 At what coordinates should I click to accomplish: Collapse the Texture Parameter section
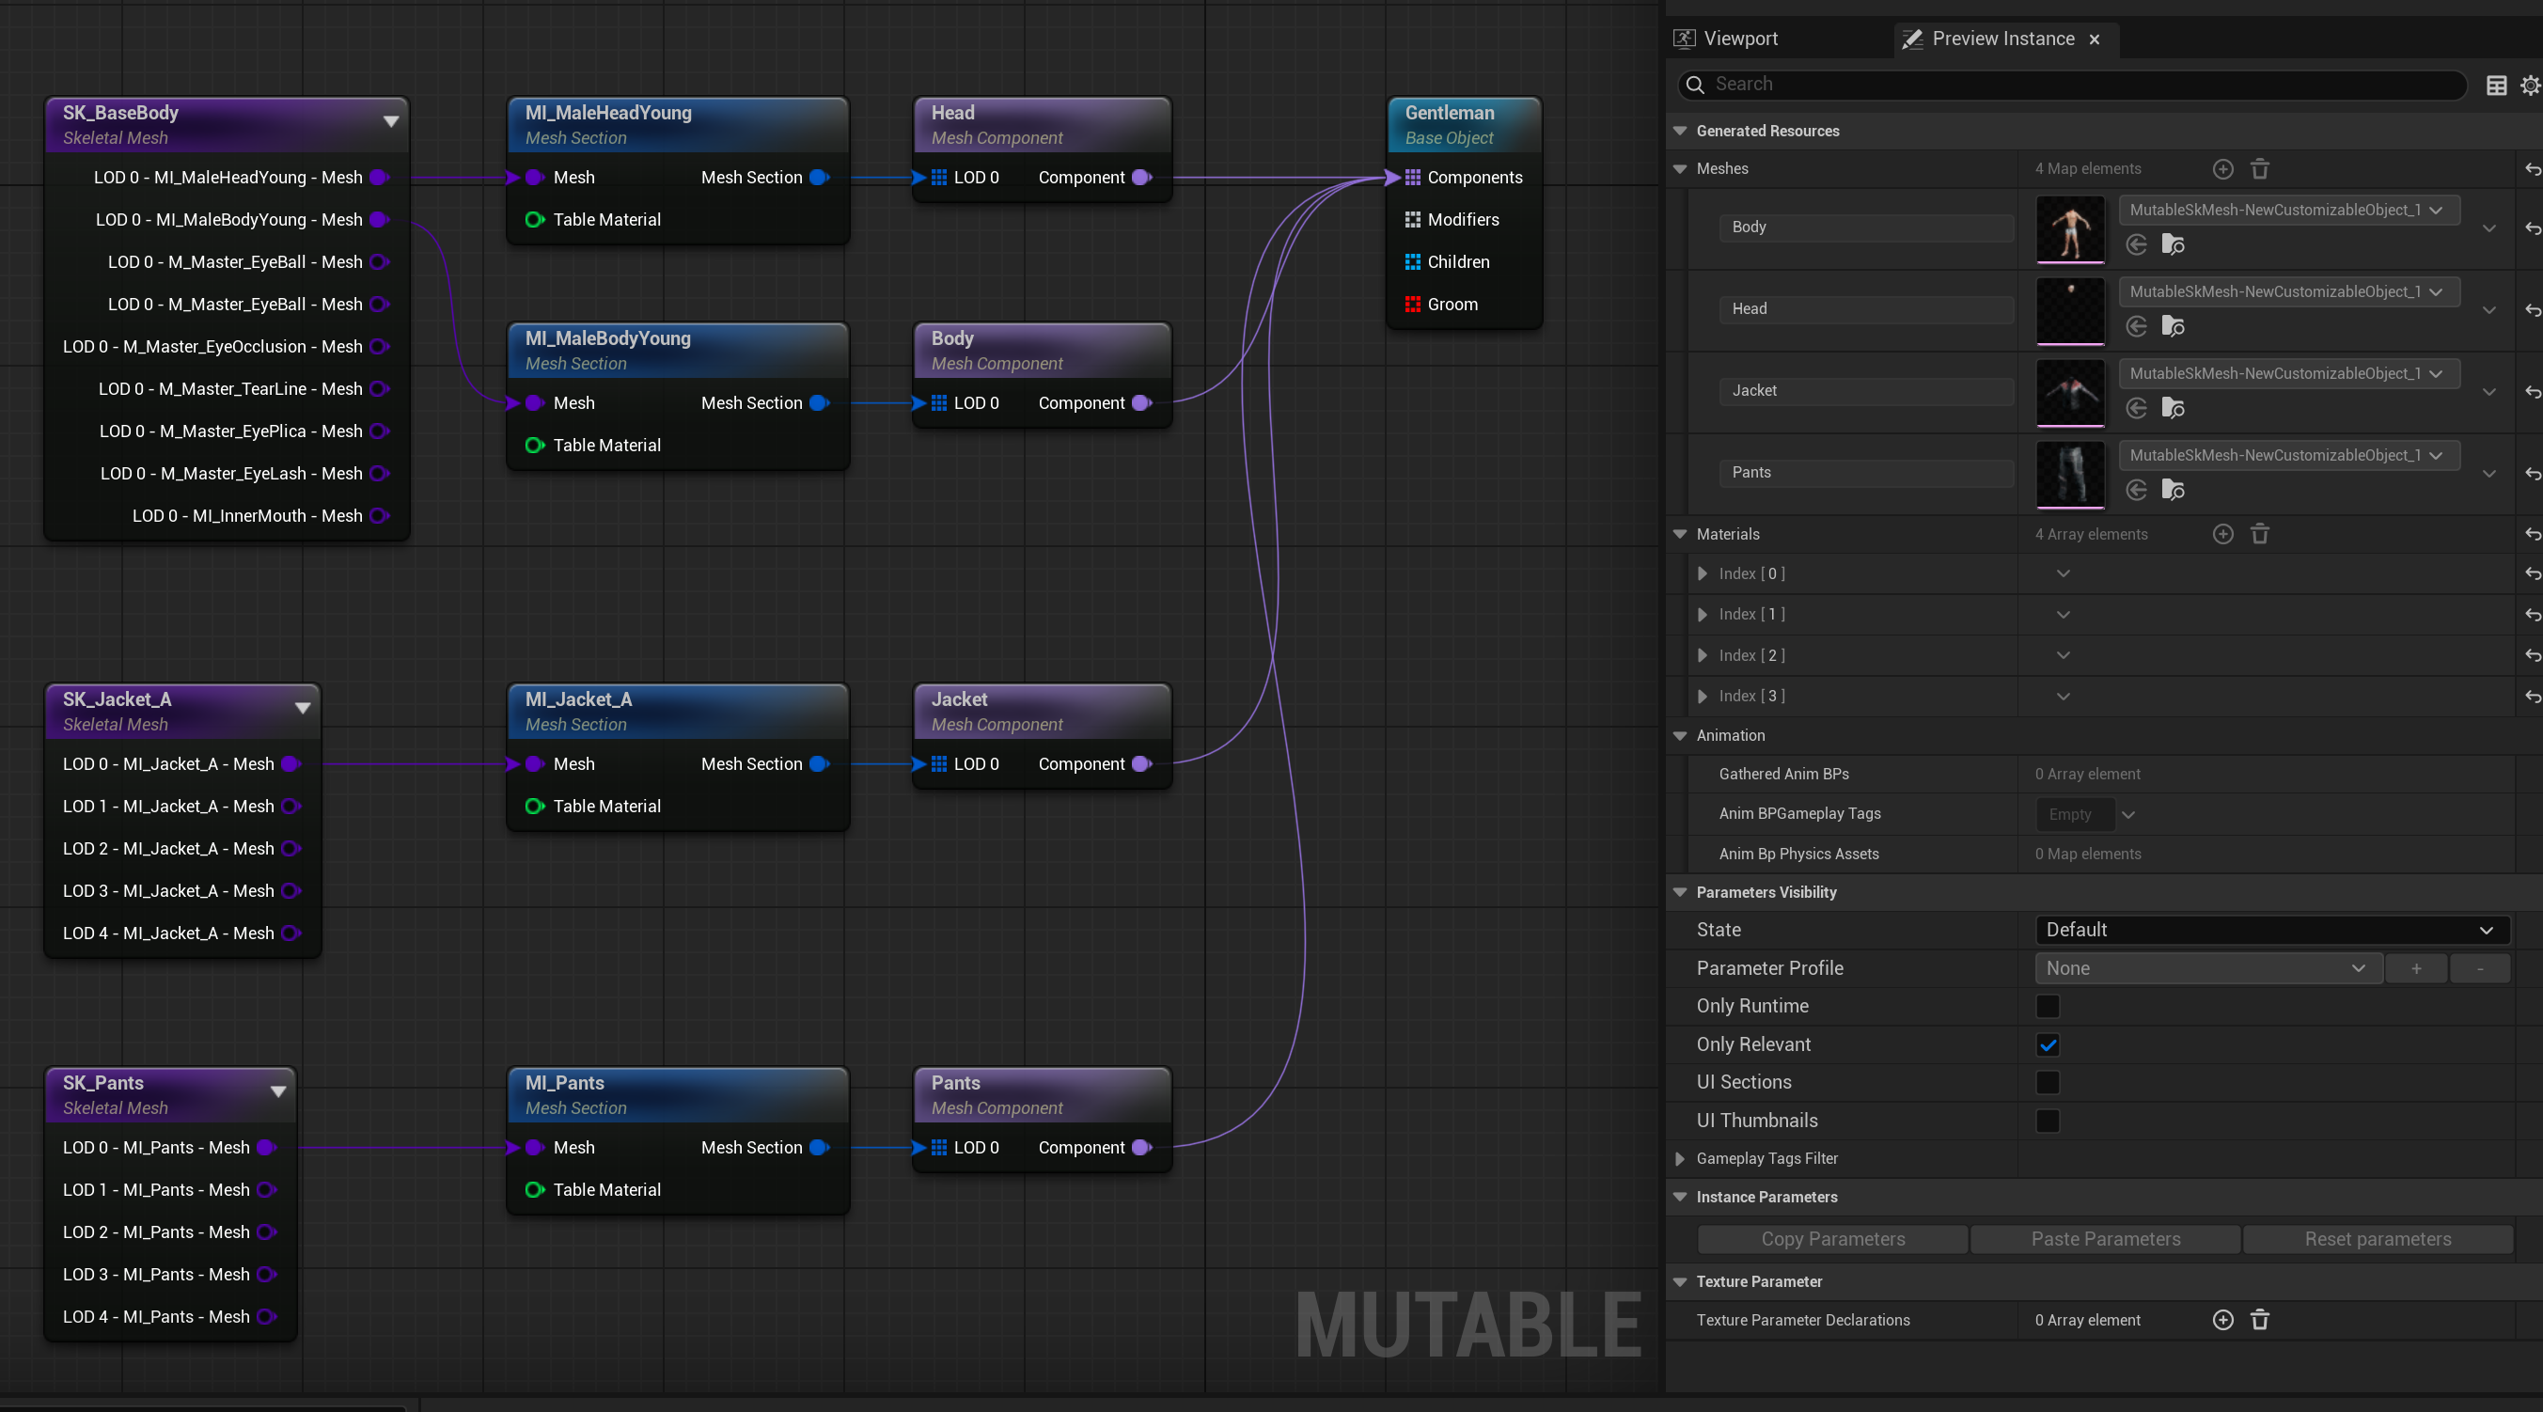click(x=1680, y=1282)
